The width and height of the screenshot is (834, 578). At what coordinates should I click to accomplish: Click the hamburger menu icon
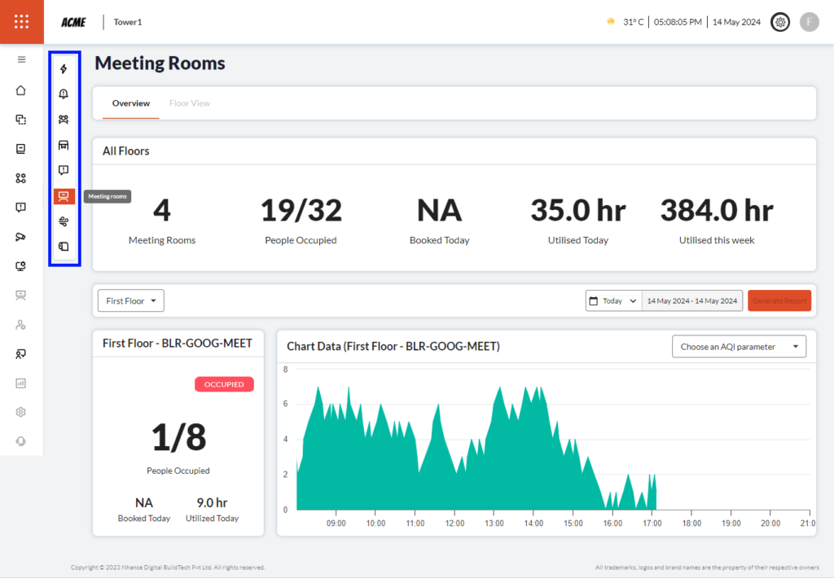coord(21,59)
